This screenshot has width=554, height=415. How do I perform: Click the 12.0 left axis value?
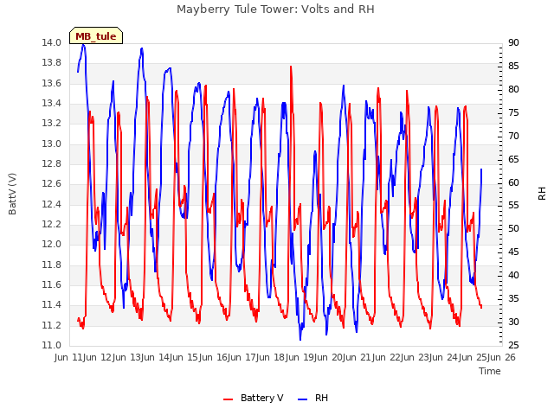pos(51,244)
